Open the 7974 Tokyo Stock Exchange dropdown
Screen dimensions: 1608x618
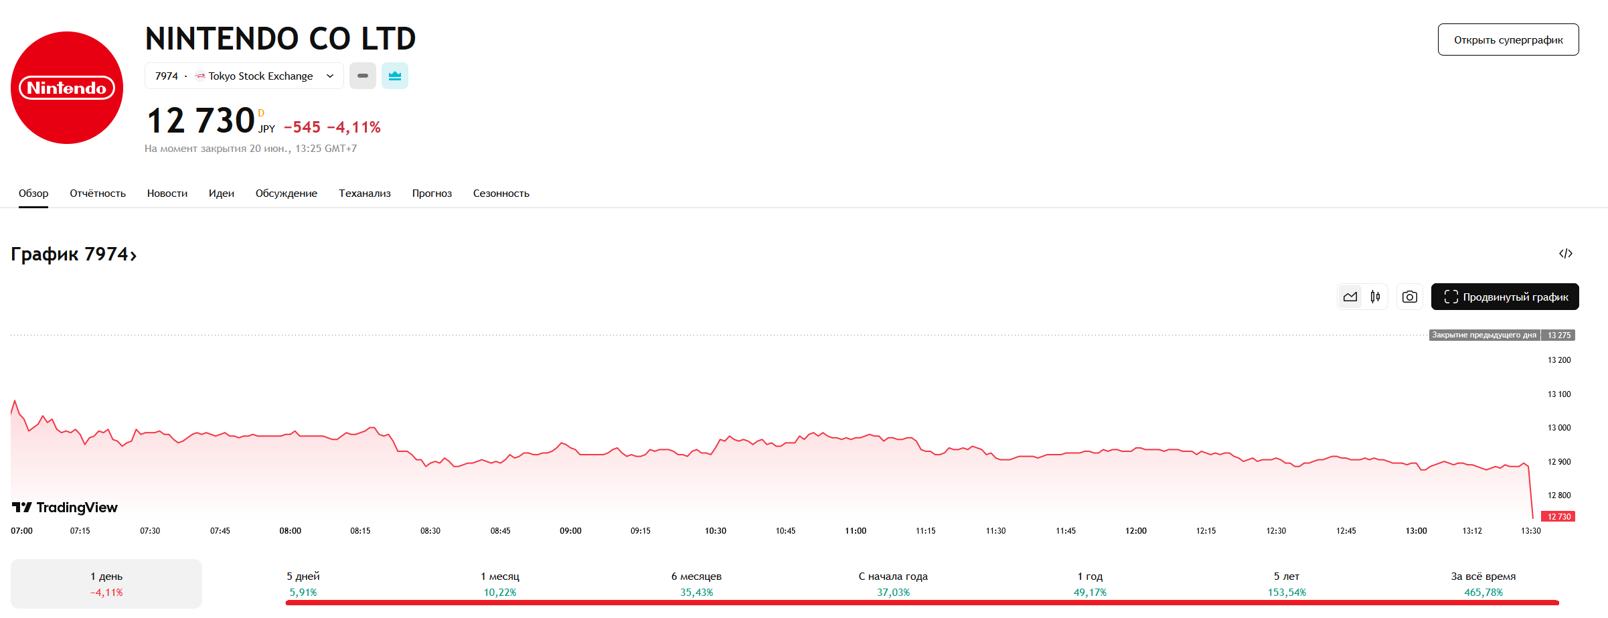point(244,76)
